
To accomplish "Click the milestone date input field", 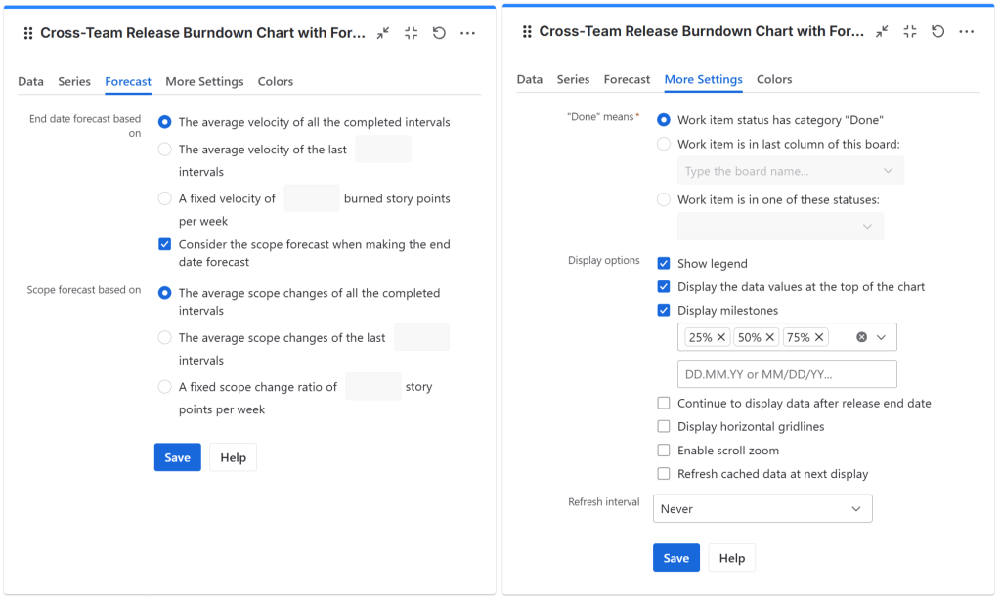I will pos(786,374).
